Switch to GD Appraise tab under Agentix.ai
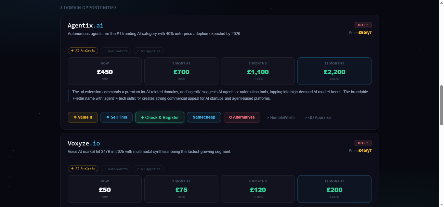The height and width of the screenshot is (207, 444). (149, 51)
